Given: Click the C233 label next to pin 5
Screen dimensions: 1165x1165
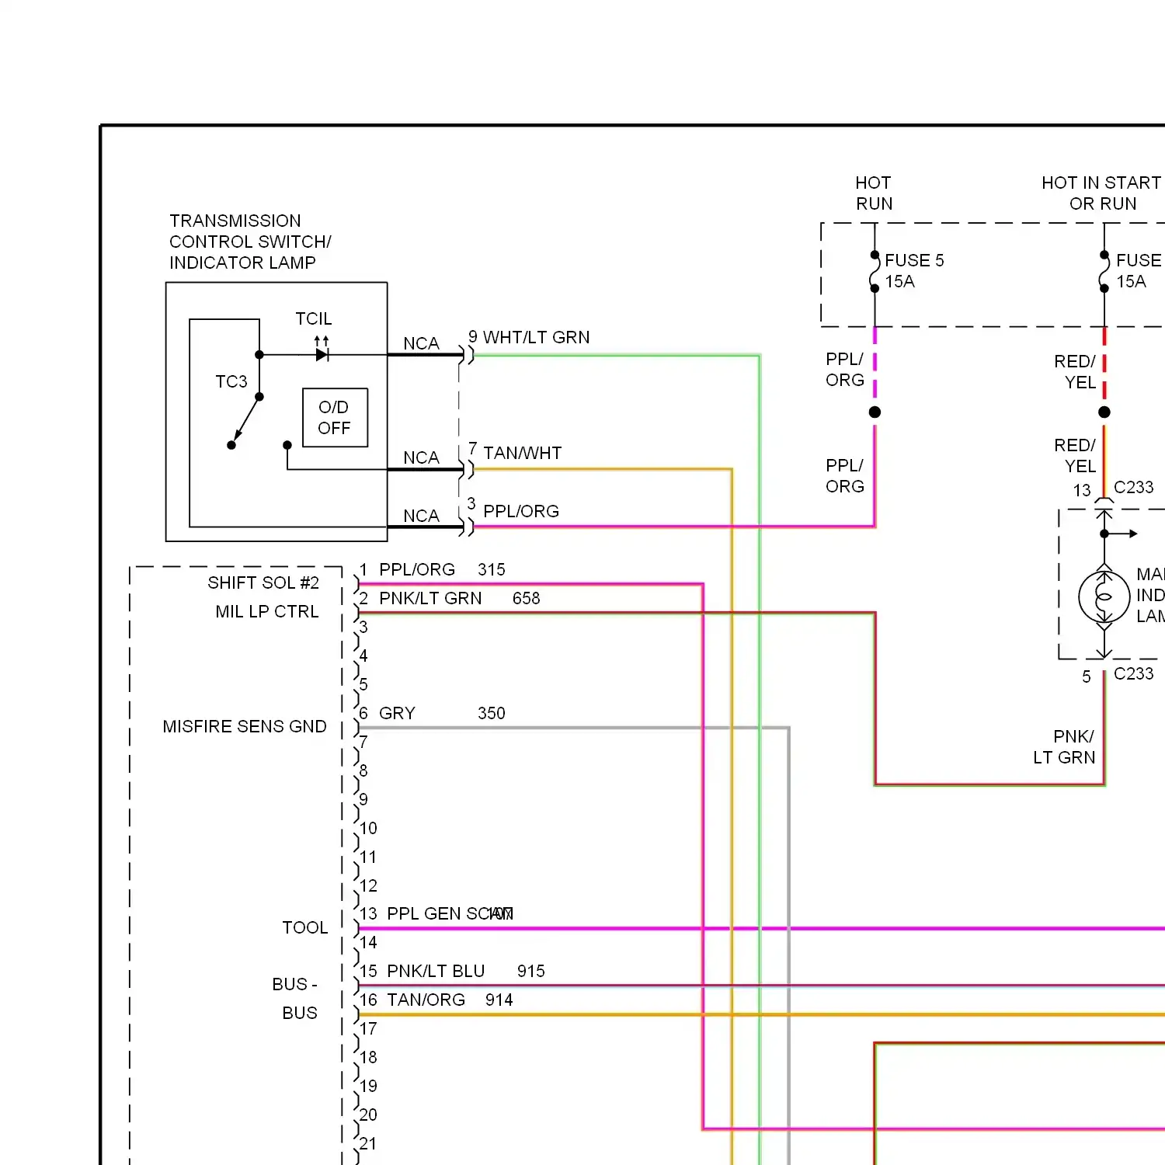Looking at the screenshot, I should [x=1134, y=673].
